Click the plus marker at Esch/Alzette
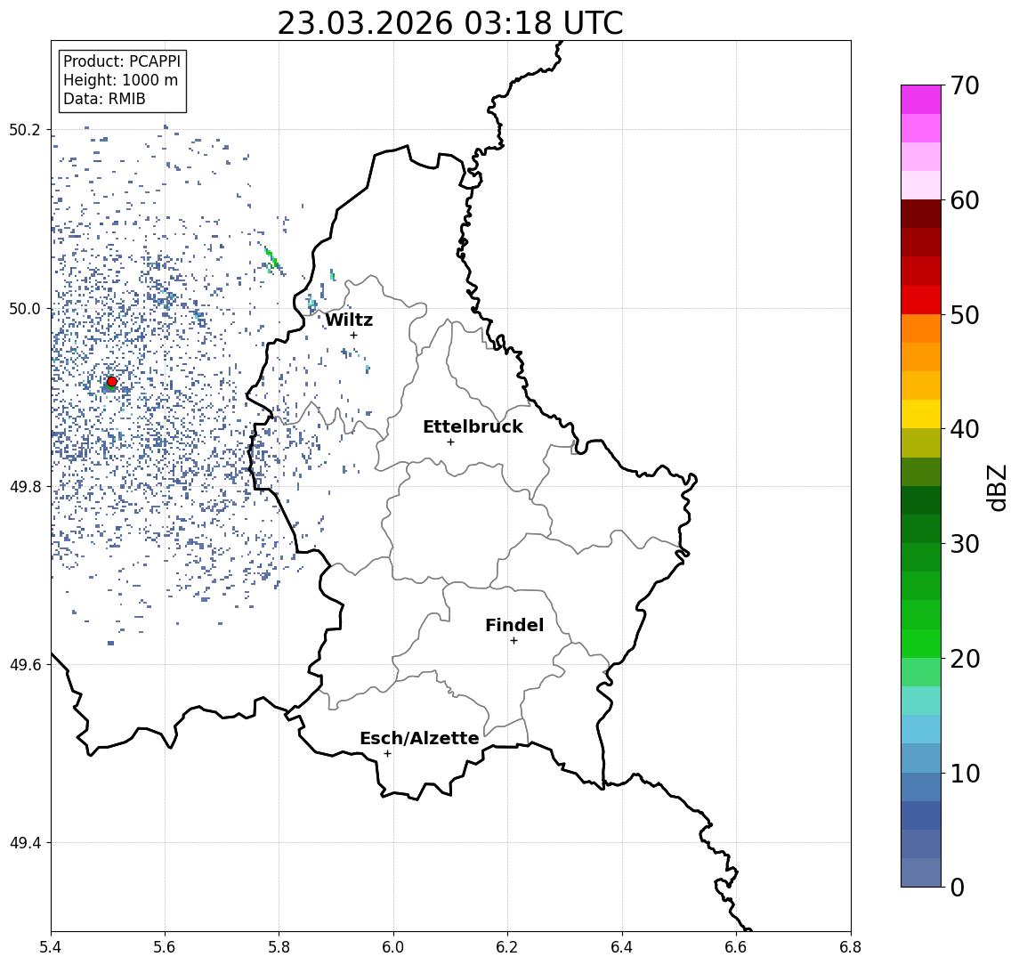Image resolution: width=1019 pixels, height=965 pixels. click(x=387, y=754)
